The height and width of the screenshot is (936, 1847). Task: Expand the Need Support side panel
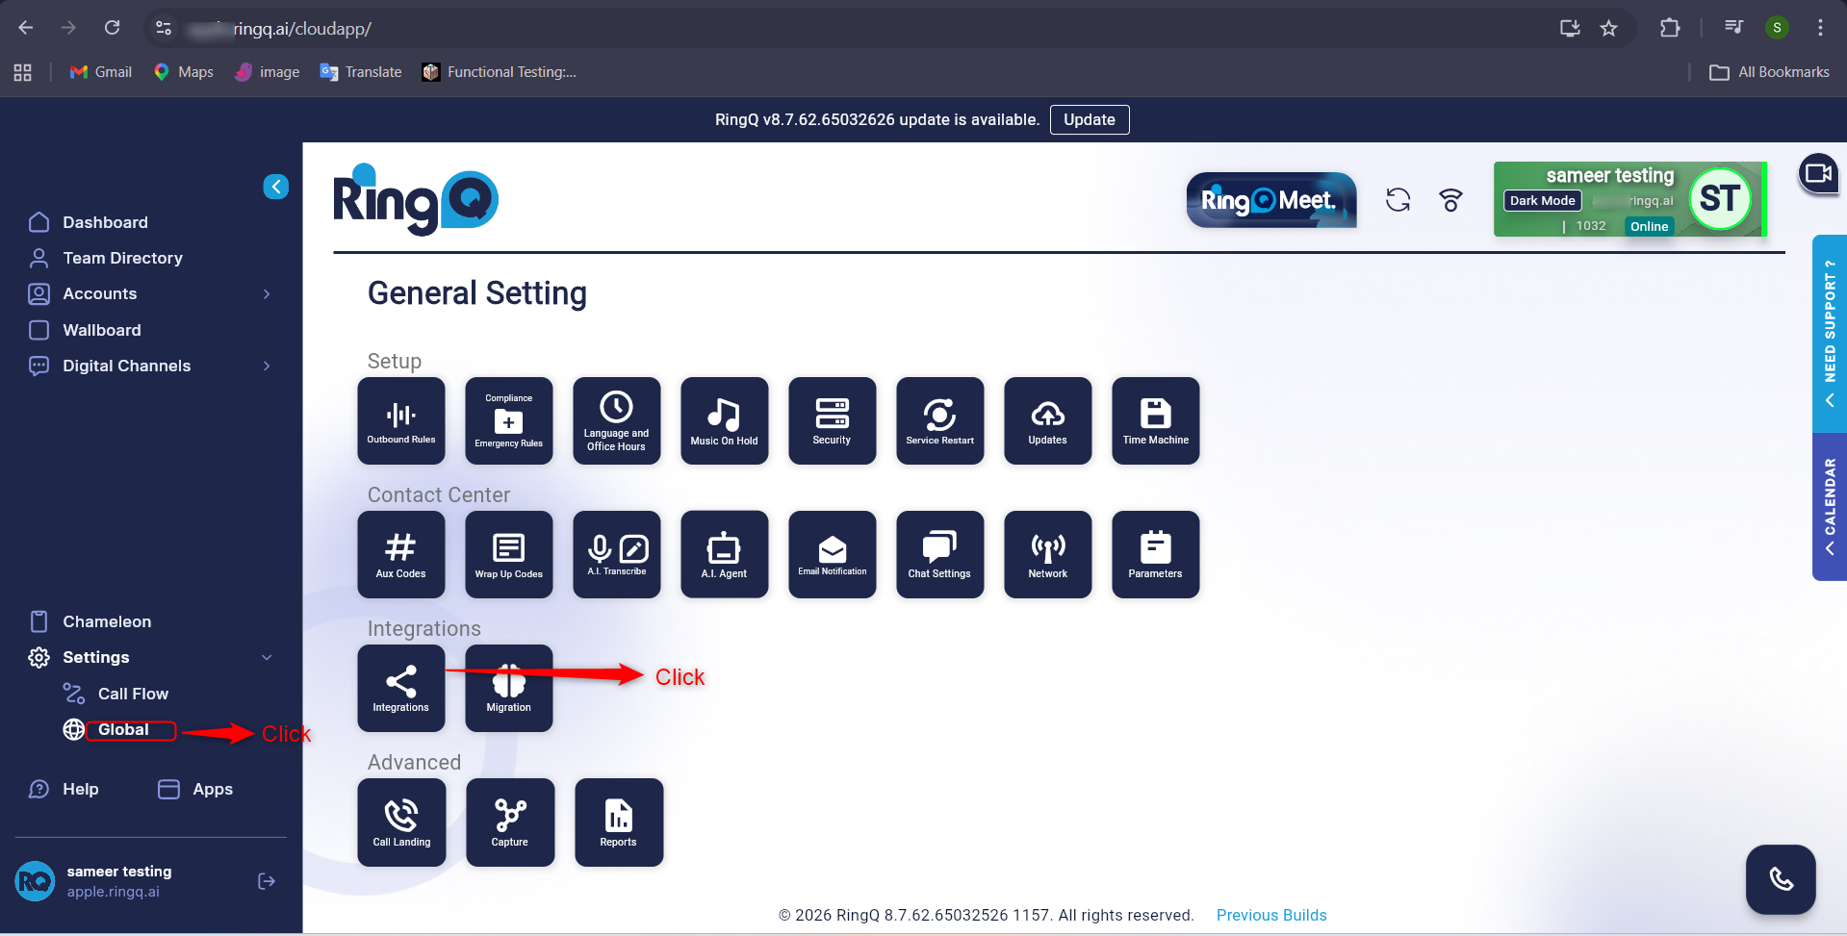pyautogui.click(x=1830, y=334)
